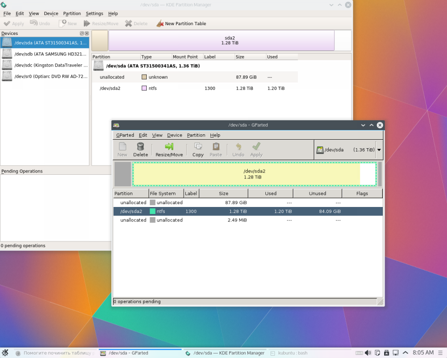This screenshot has width=447, height=358.
Task: Click /dev/sda2 yellow bar in GParted graph
Action: tap(254, 174)
